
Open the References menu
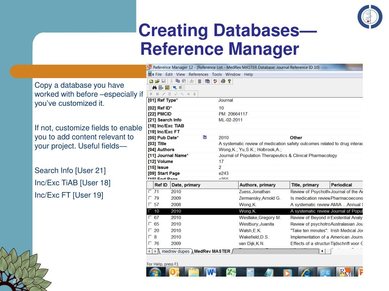coord(198,74)
